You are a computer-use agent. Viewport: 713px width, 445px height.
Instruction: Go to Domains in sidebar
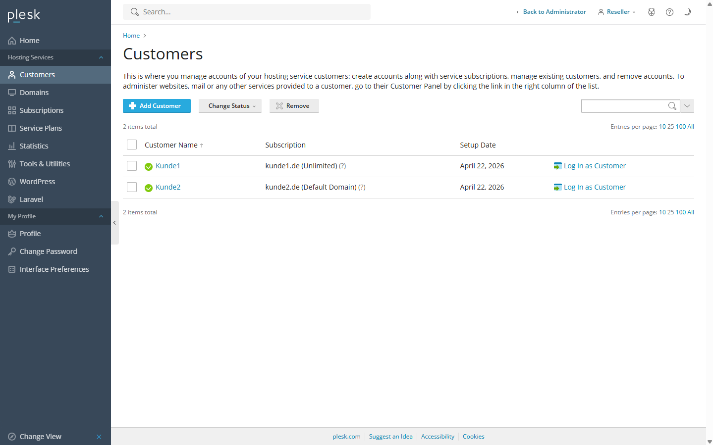[55, 93]
